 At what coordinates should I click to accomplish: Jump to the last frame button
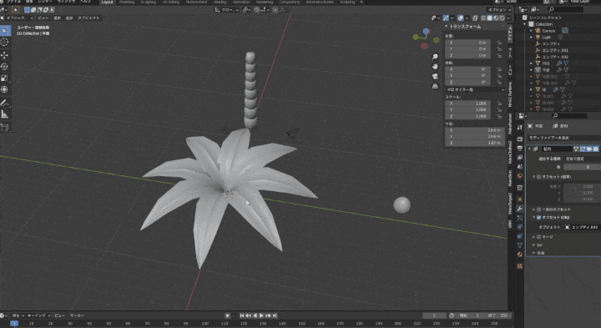click(x=275, y=315)
